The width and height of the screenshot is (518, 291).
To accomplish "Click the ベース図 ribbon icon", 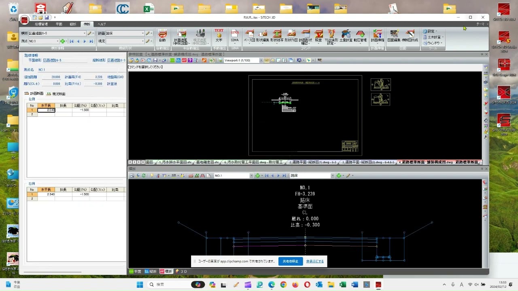I will tap(250, 36).
